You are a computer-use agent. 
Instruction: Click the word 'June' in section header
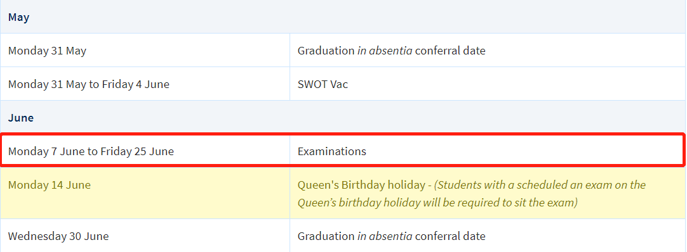click(20, 118)
